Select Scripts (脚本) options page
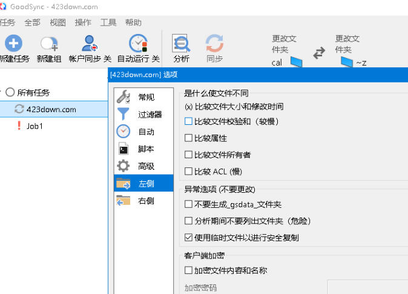 (x=143, y=149)
